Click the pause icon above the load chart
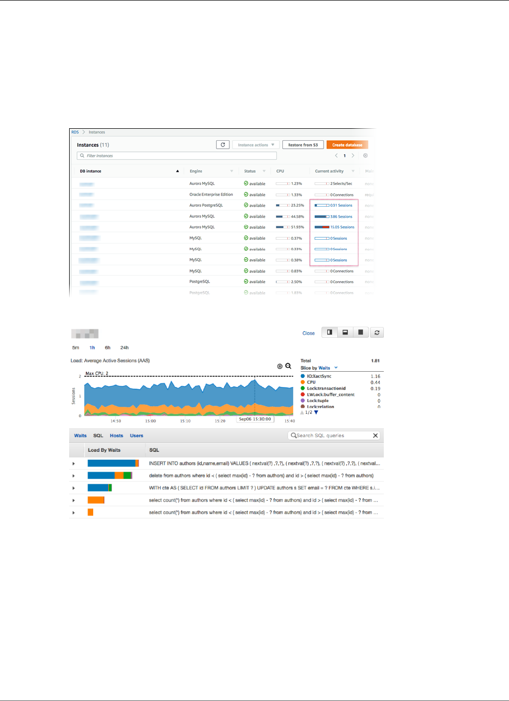 (280, 366)
